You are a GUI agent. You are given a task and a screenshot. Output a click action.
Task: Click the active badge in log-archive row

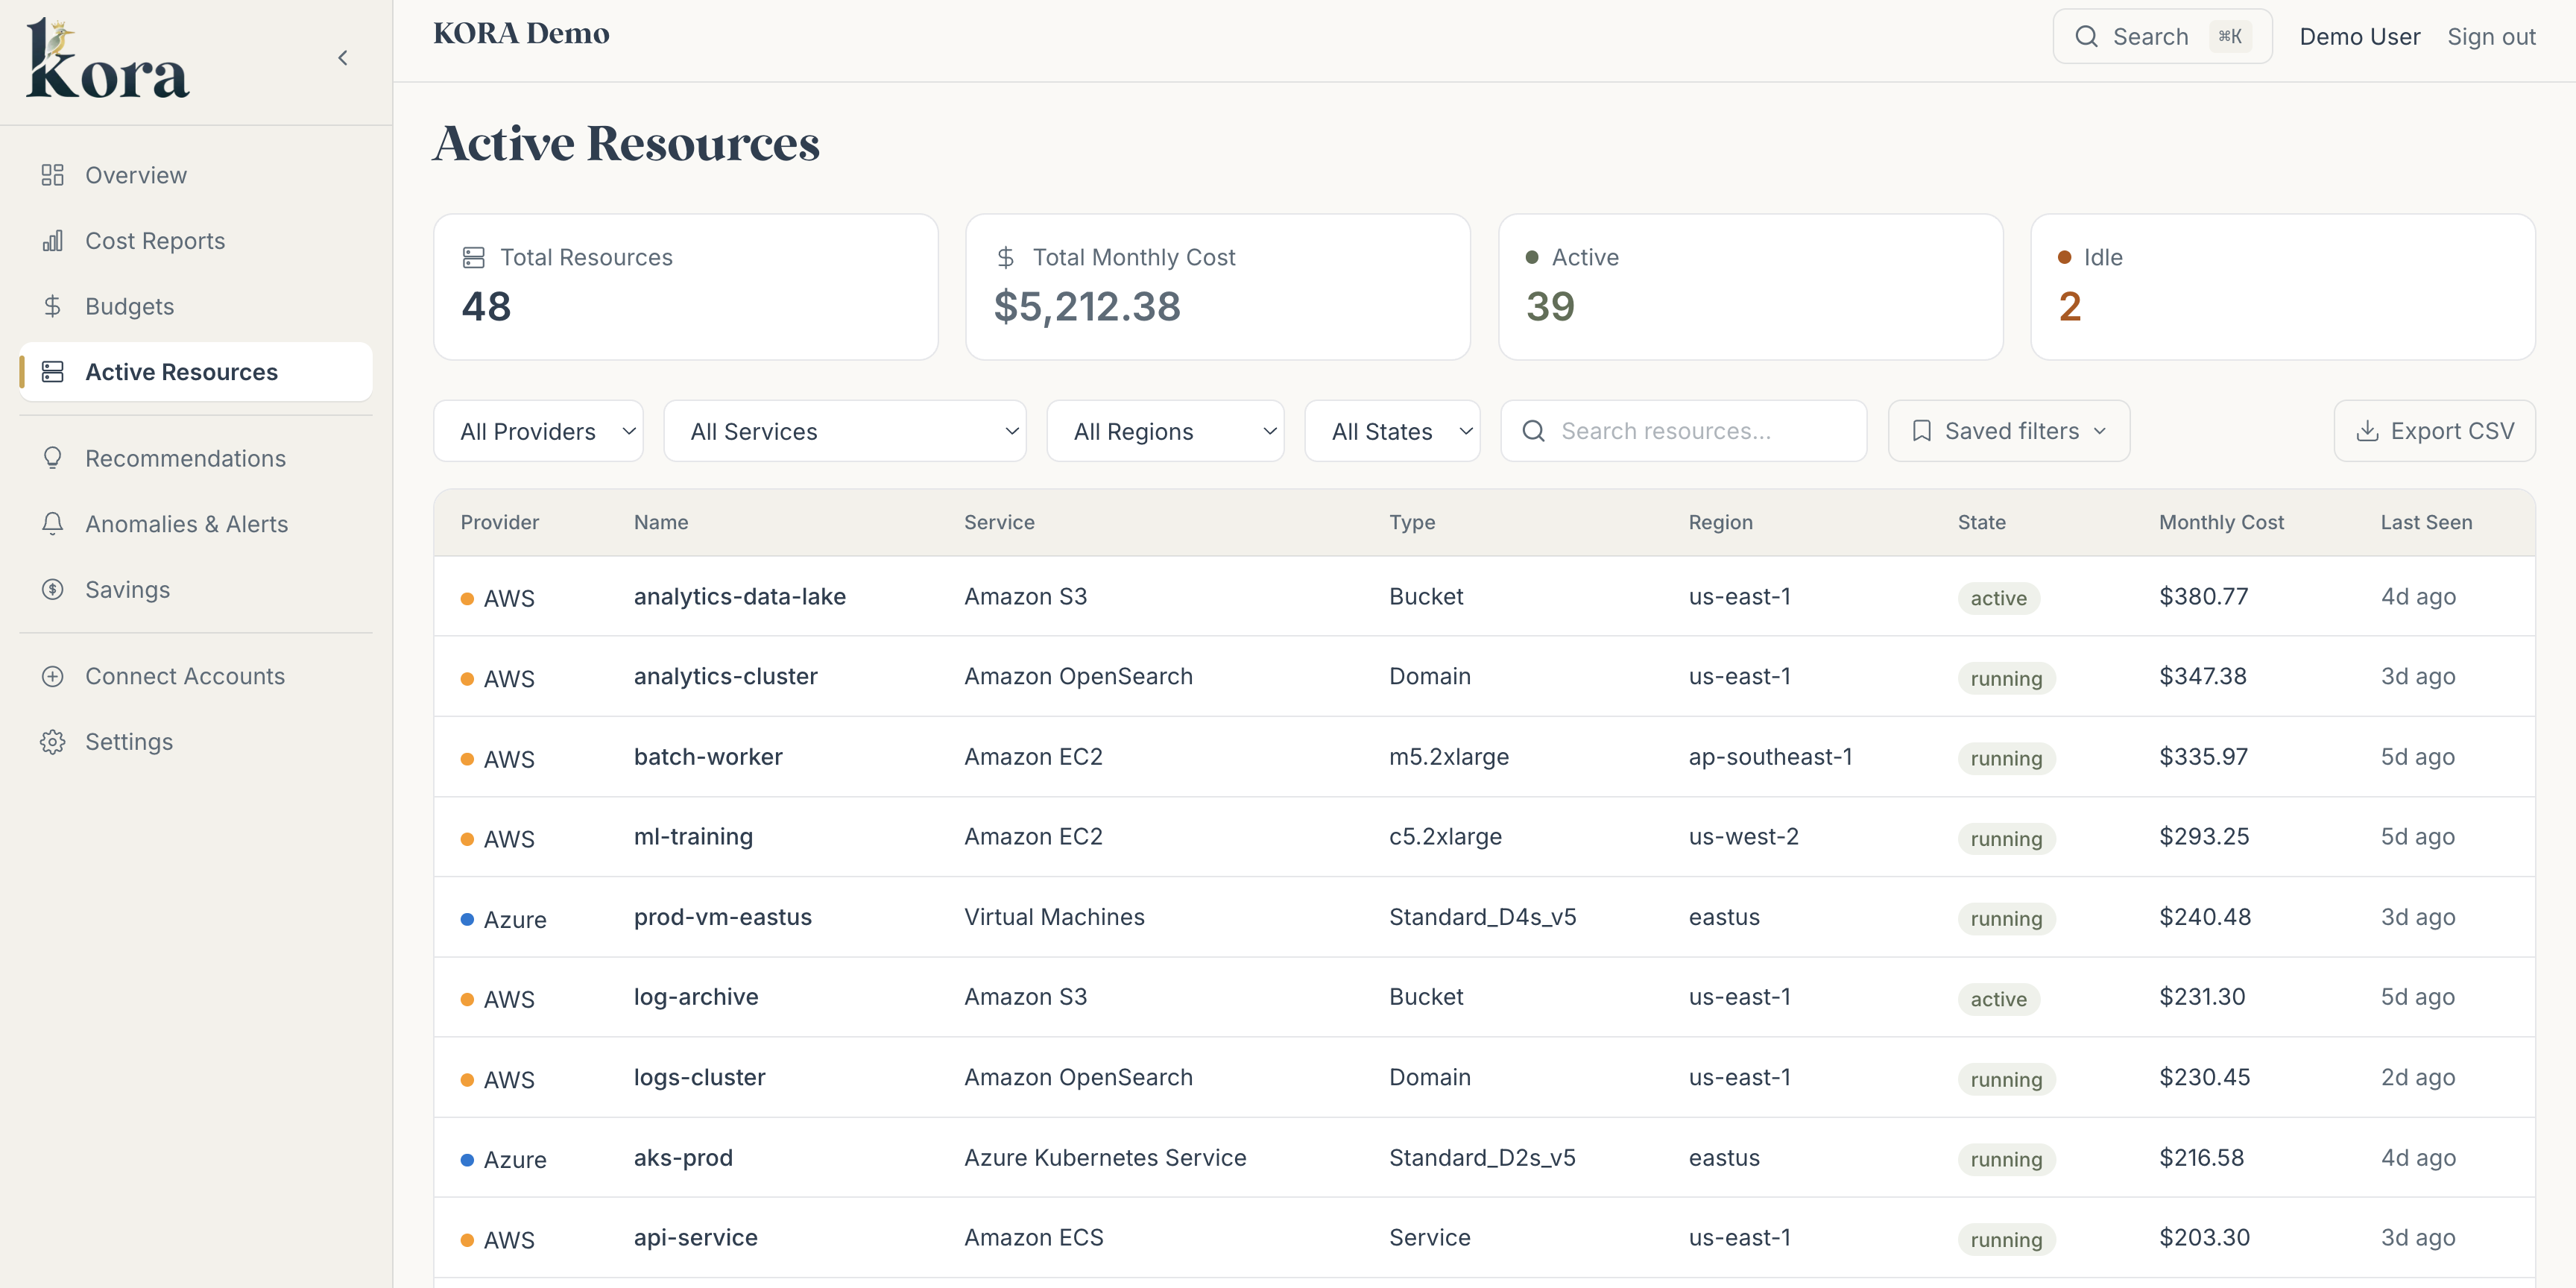pyautogui.click(x=1998, y=999)
